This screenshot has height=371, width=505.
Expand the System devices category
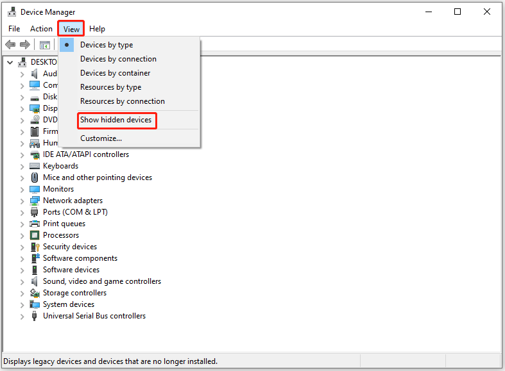22,305
